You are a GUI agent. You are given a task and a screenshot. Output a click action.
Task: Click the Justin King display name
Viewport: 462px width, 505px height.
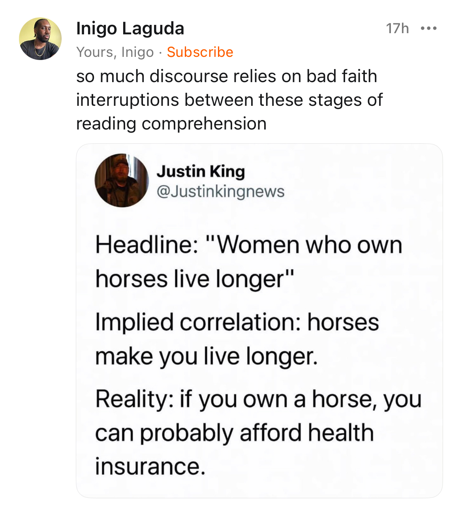coord(201,171)
